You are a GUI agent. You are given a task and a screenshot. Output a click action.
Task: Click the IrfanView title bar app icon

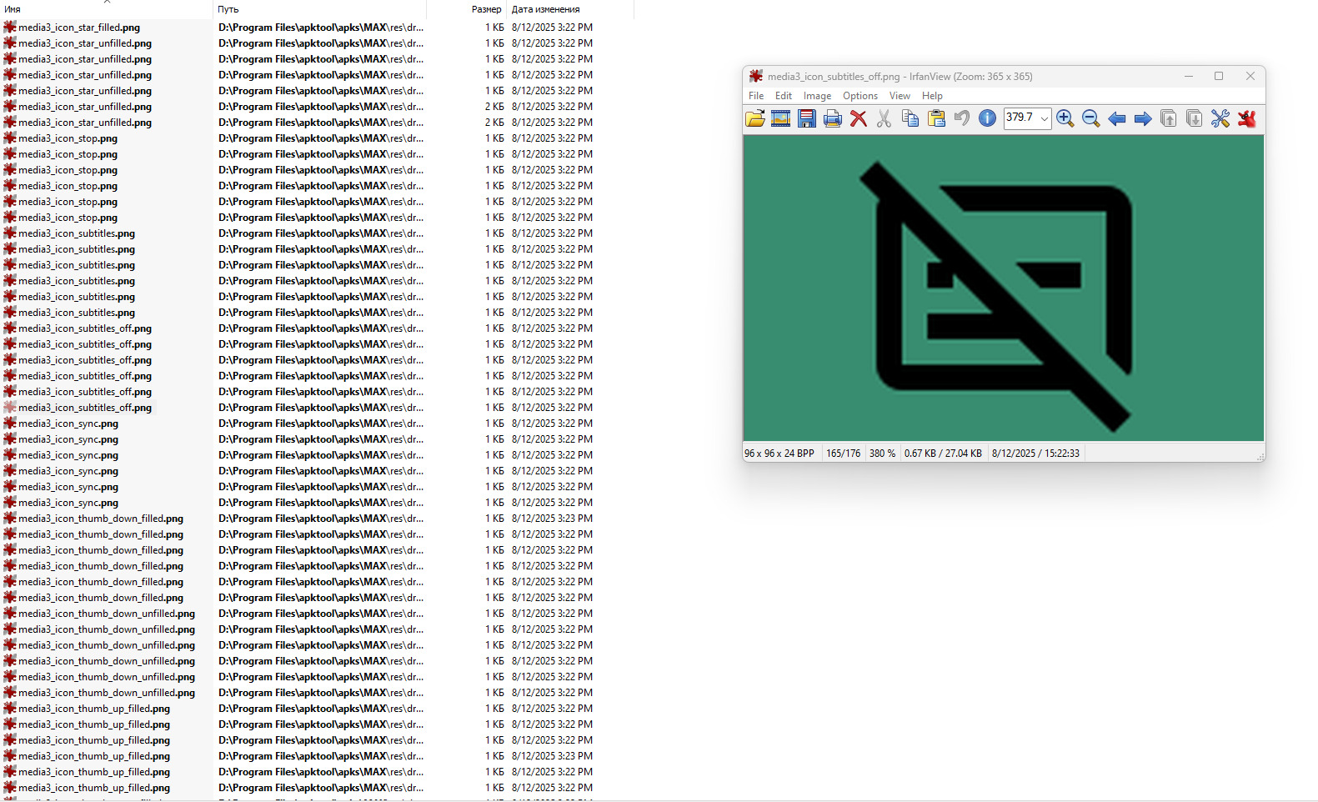tap(756, 76)
